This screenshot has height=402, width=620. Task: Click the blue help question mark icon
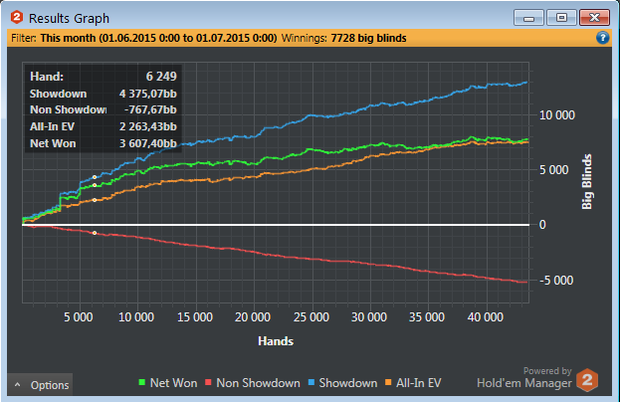pos(602,38)
